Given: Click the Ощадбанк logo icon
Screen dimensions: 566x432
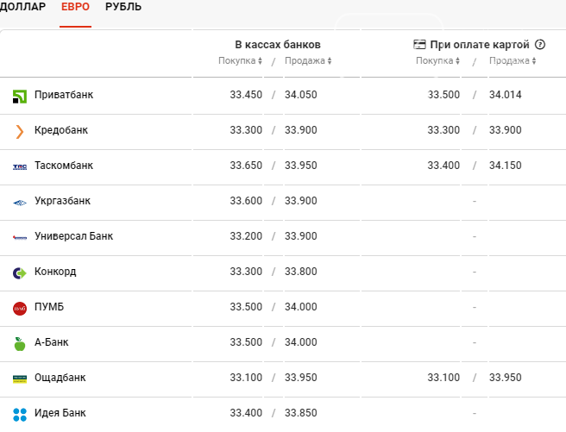Looking at the screenshot, I should point(20,379).
